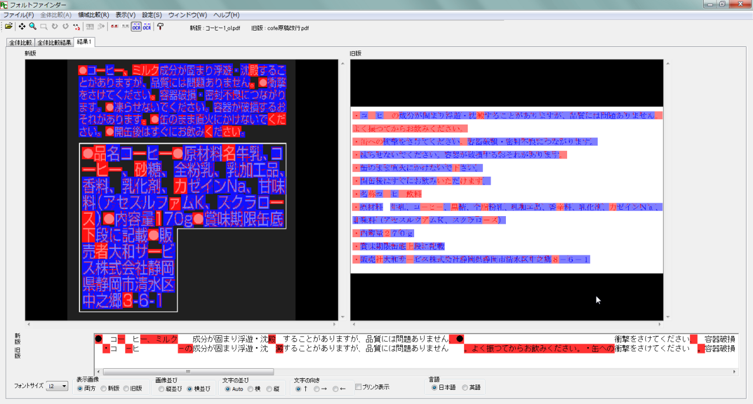Activate the magnifier zoom tool
753x404 pixels.
point(33,26)
